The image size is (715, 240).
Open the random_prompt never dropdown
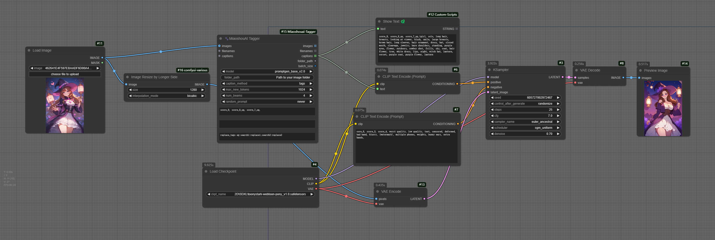[267, 102]
